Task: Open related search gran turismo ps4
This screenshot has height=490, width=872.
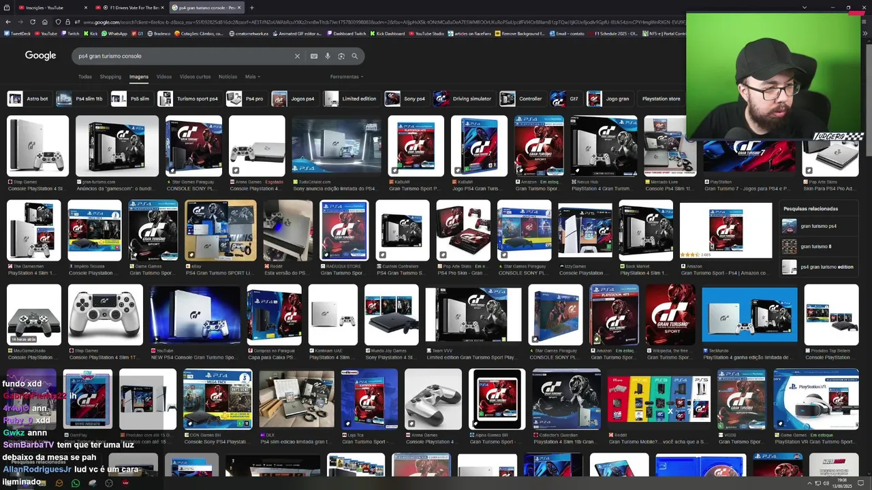Action: pyautogui.click(x=818, y=226)
